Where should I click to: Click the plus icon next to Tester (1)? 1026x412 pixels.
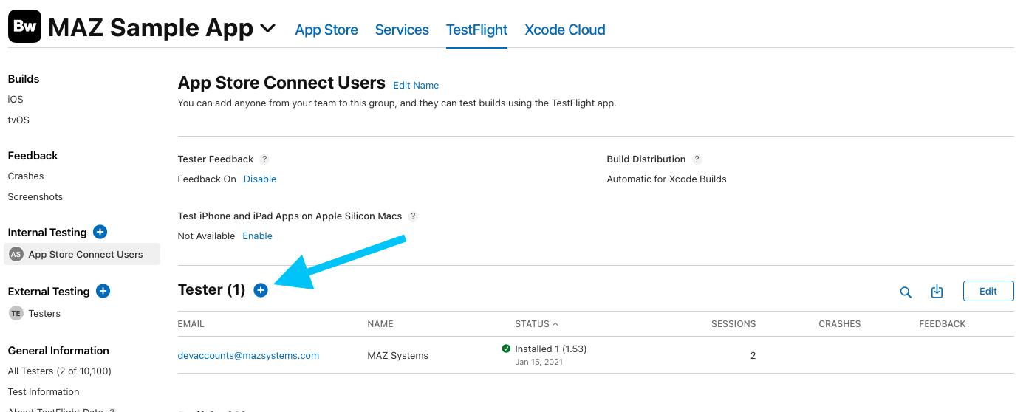coord(261,290)
